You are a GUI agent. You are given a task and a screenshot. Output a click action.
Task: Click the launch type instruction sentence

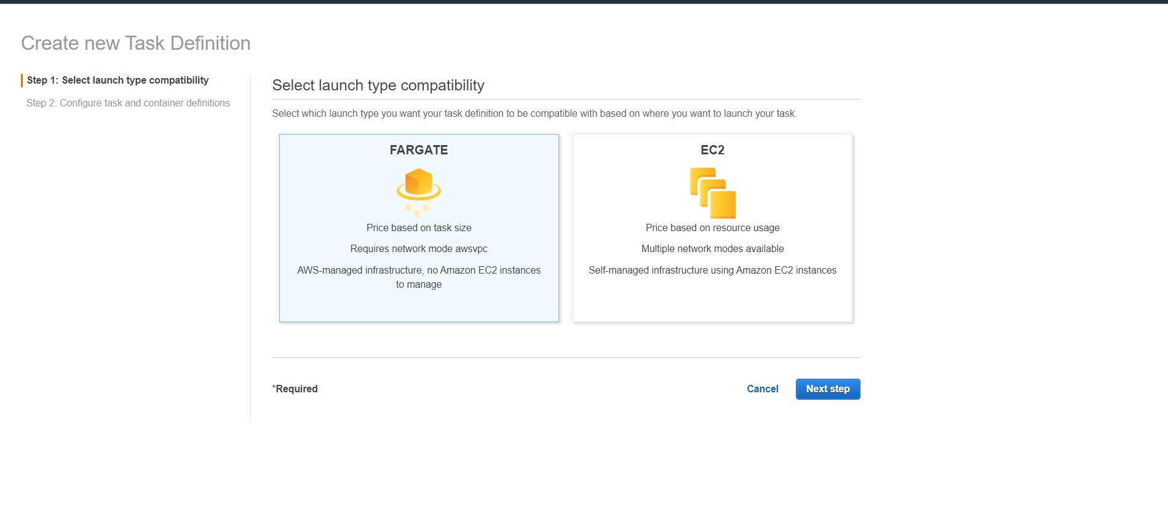534,114
